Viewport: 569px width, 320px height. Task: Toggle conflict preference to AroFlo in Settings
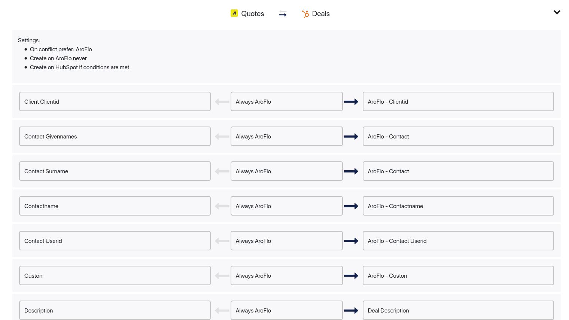(x=61, y=49)
